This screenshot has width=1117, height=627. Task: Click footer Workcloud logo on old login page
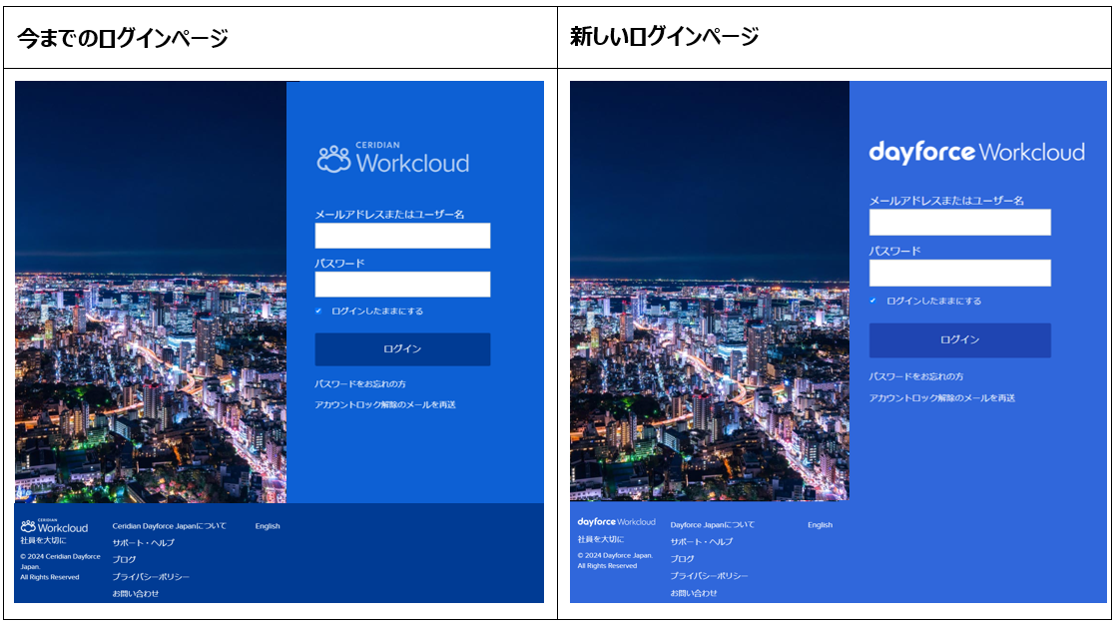[54, 526]
